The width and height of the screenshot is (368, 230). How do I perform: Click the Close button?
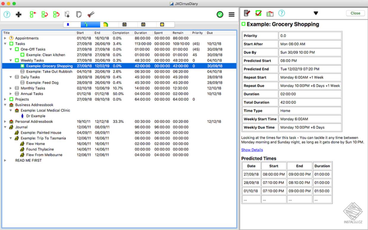355,13
